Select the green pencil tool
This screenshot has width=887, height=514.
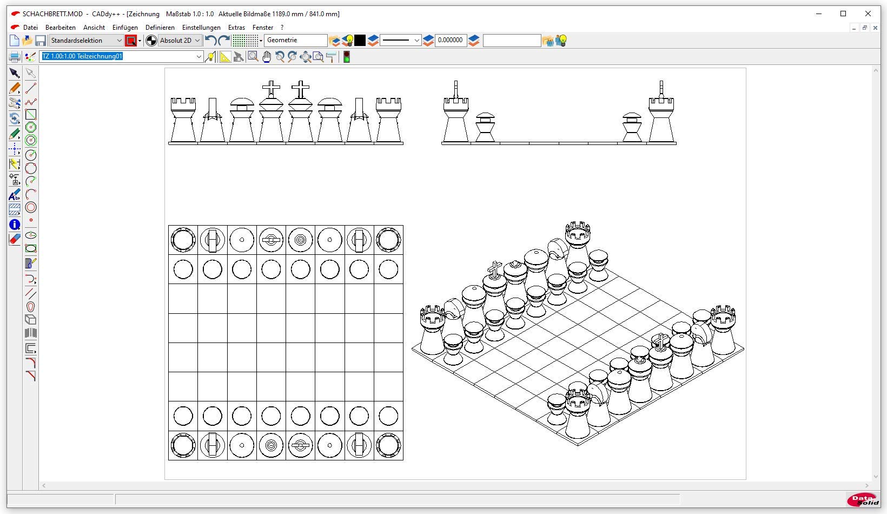pos(15,134)
